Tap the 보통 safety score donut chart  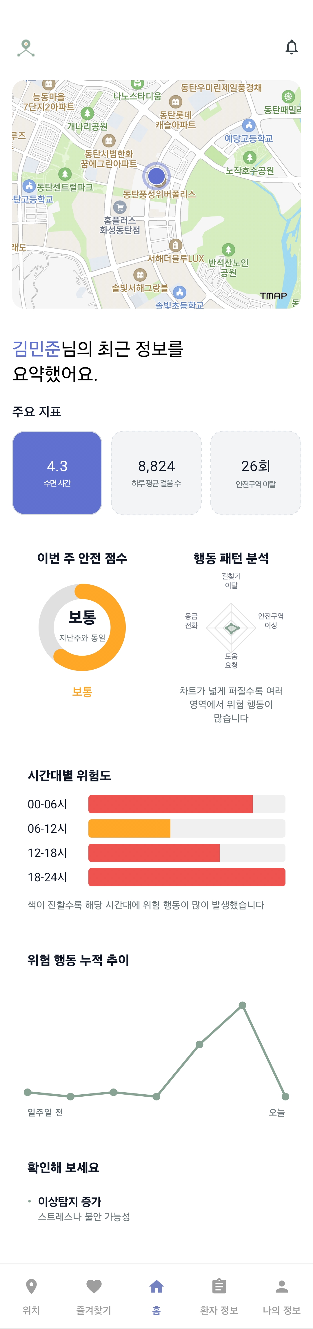tap(82, 627)
